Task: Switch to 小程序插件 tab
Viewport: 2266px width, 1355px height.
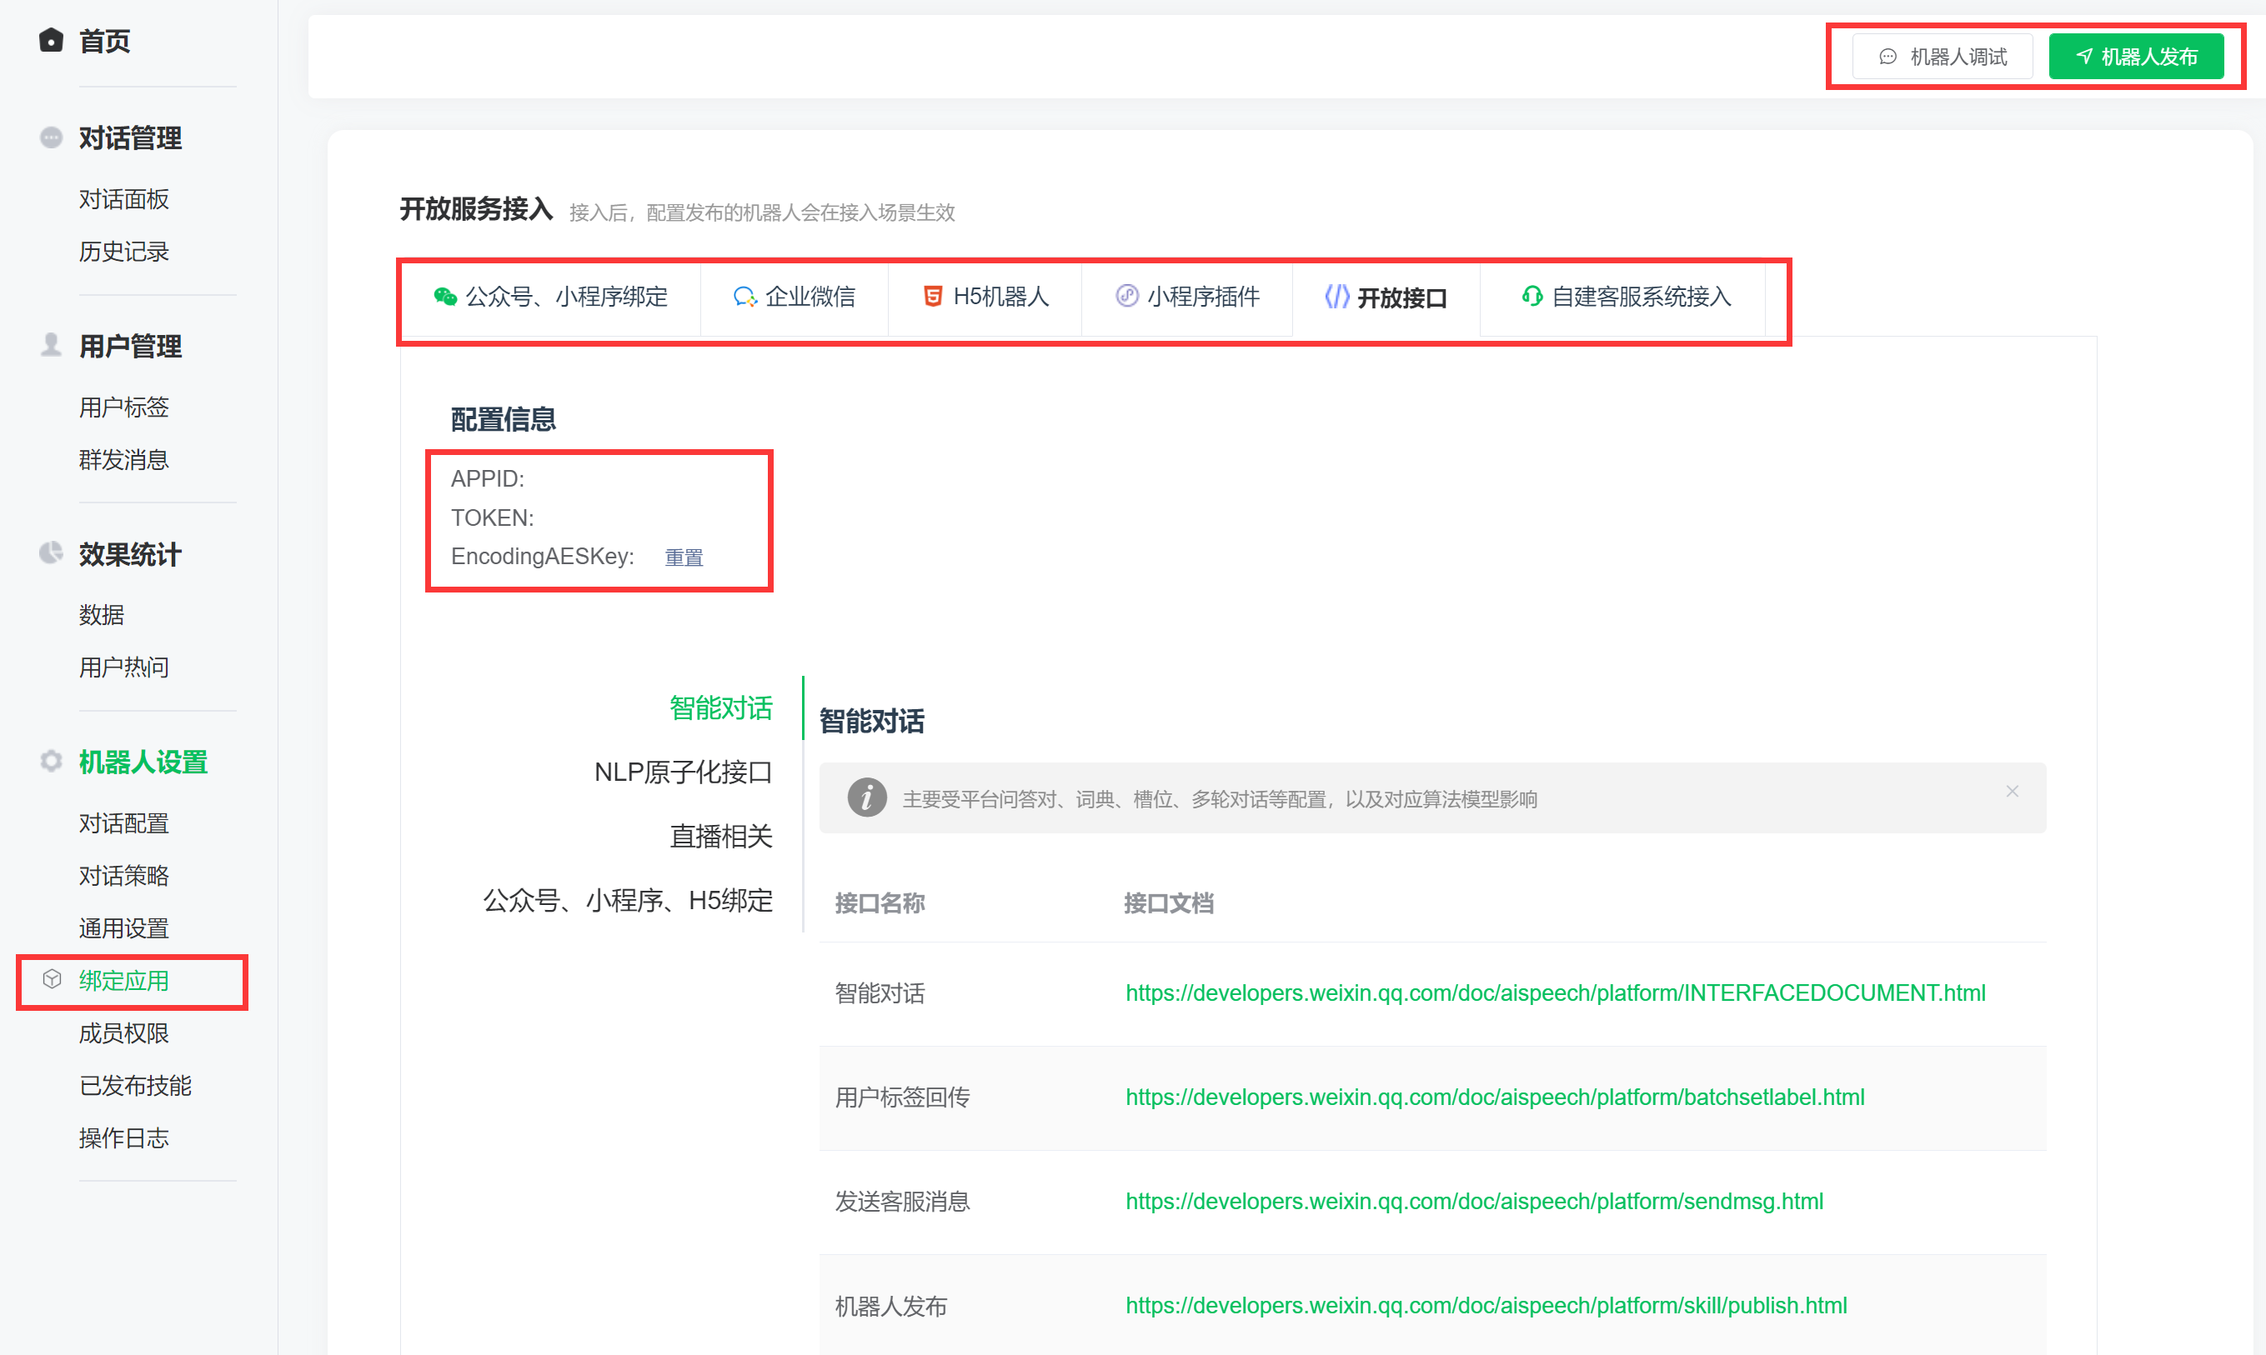Action: pos(1187,297)
